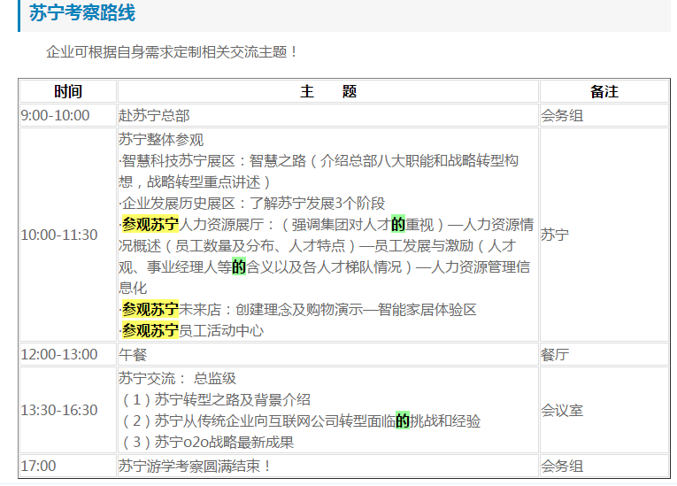Click highlighted 参观苏宁 before 人力资源展厅

click(150, 224)
